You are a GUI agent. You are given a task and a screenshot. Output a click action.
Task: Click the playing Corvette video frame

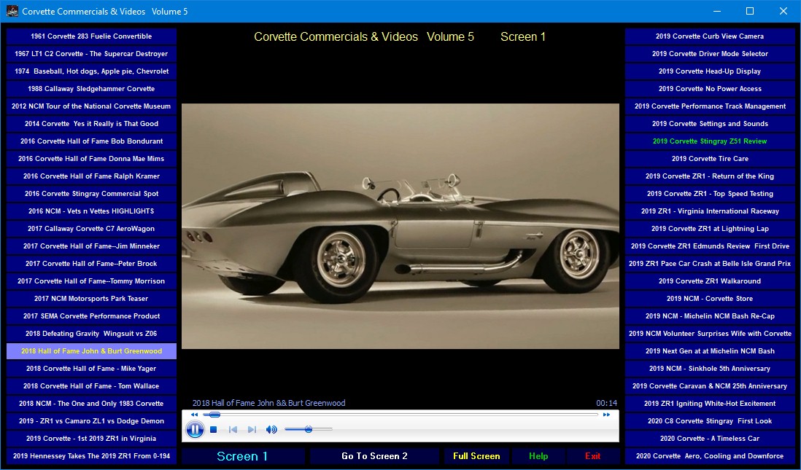[x=400, y=226]
